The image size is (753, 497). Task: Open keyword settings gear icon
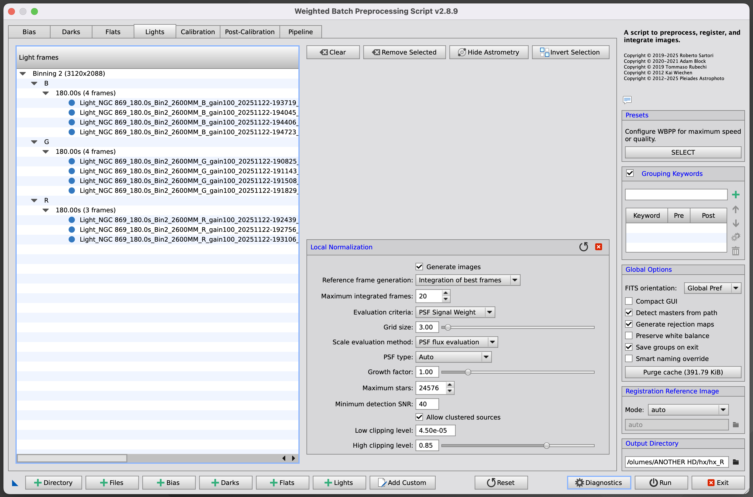(x=735, y=237)
